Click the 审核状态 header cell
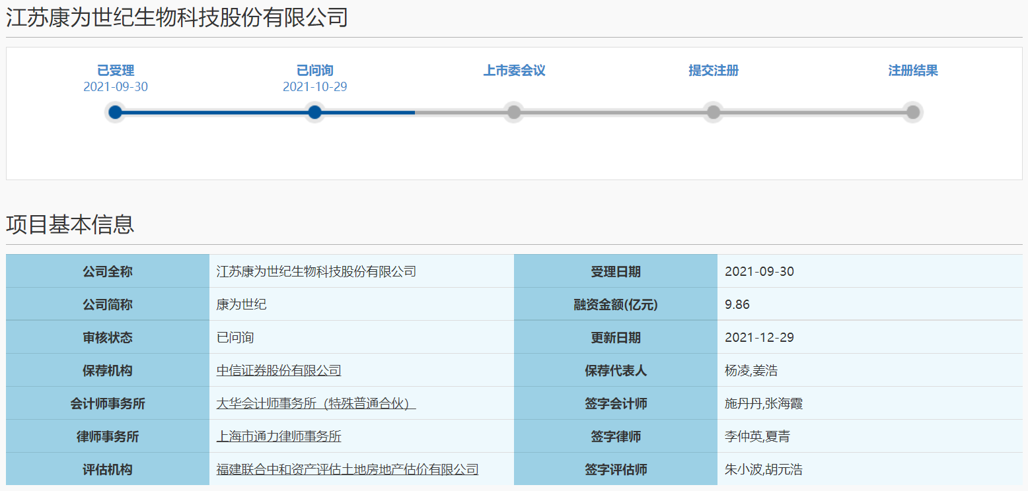Viewport: 1028px width, 491px height. point(108,337)
